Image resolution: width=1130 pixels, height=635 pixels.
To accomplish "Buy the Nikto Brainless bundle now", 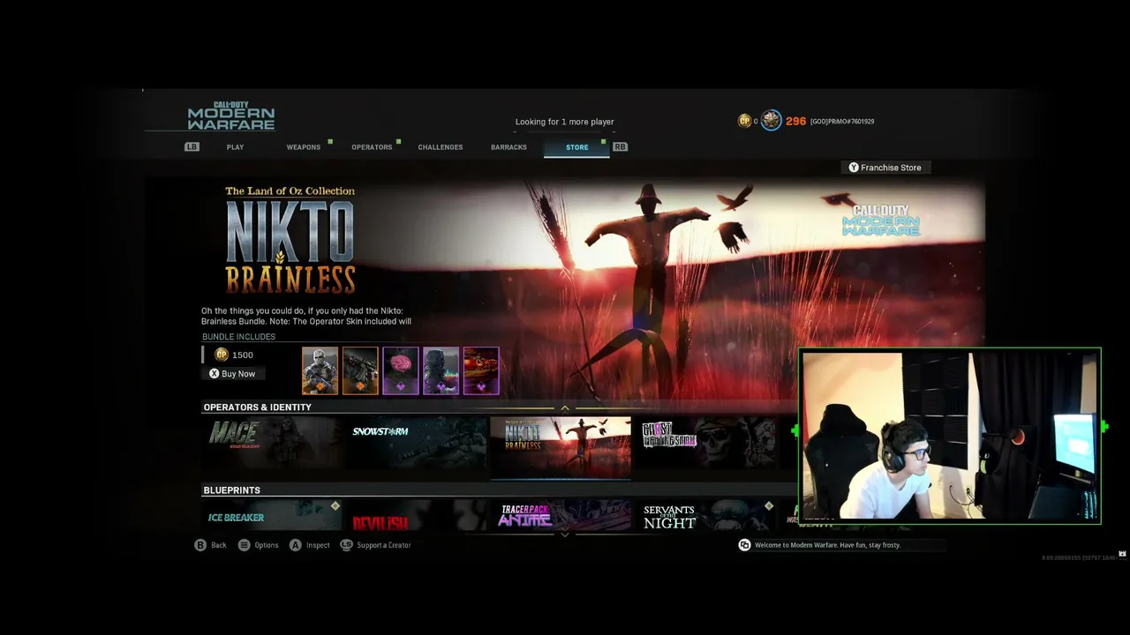I will tap(232, 374).
